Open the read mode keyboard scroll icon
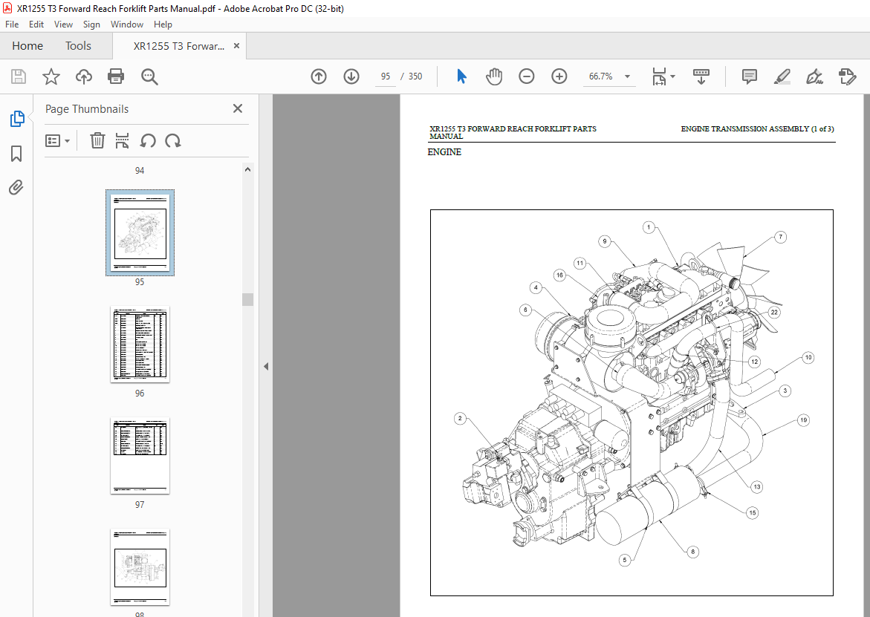 (x=701, y=76)
